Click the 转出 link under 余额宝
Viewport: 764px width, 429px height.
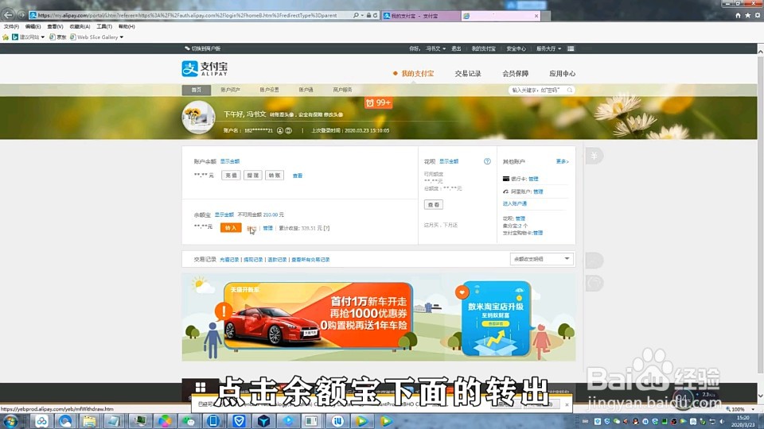(251, 228)
